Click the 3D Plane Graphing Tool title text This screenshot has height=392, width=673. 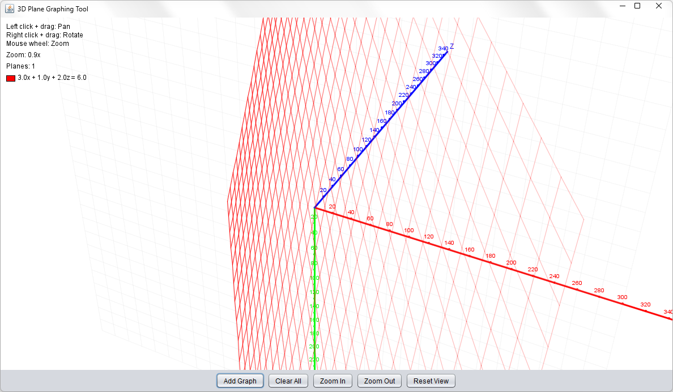coord(54,8)
